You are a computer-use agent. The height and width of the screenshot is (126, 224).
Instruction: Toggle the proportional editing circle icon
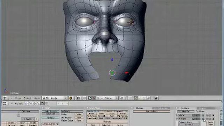122,98
